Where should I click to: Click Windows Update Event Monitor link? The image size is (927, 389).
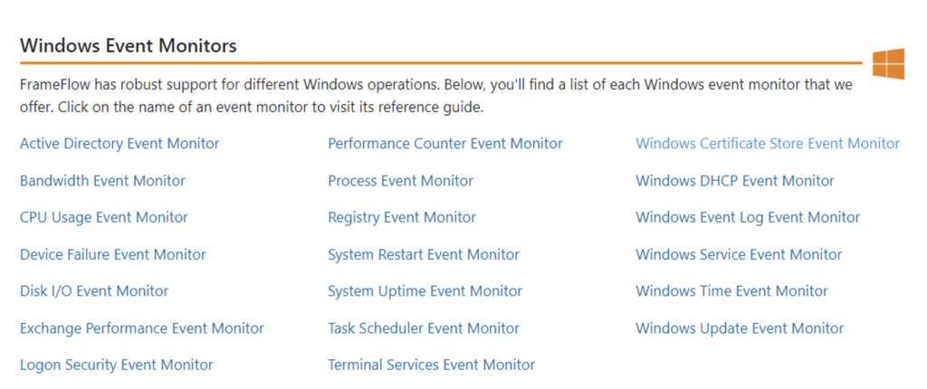pos(740,328)
